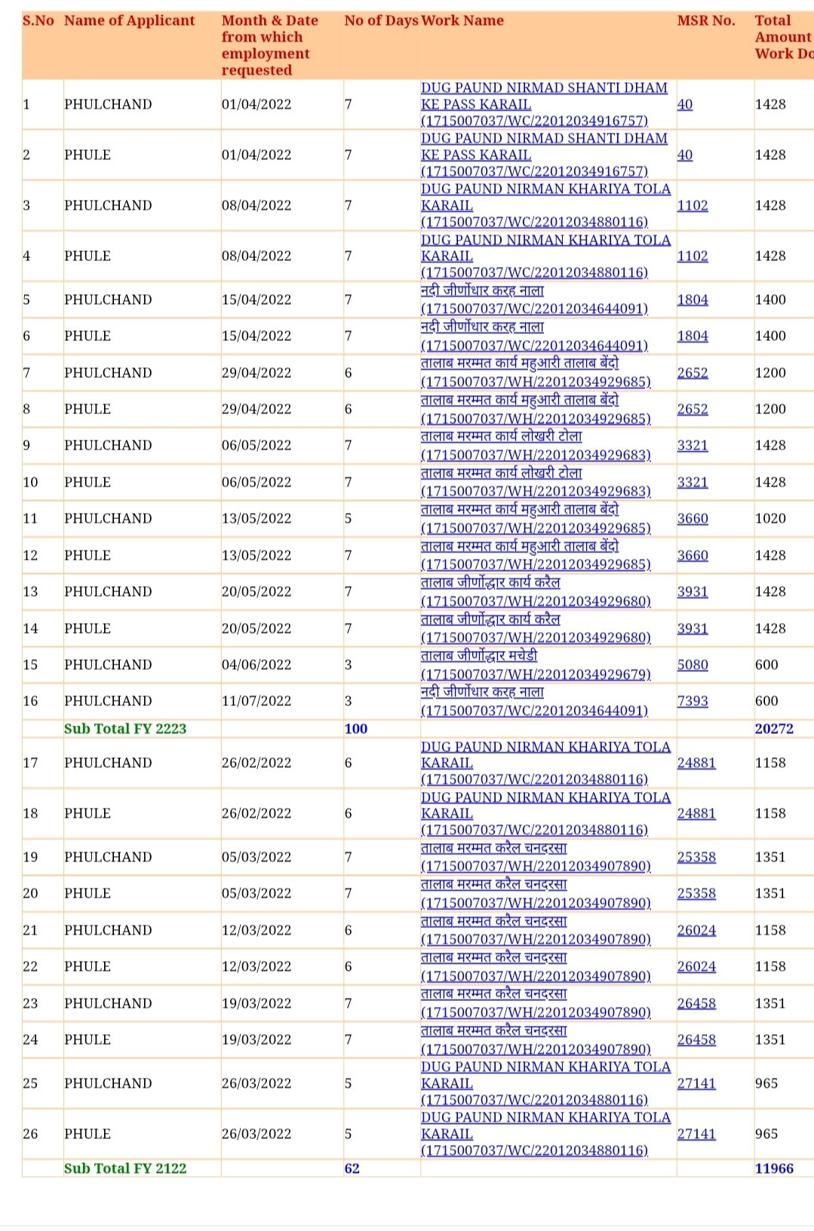Click the Sub Total FY 2223 row label

(x=125, y=729)
